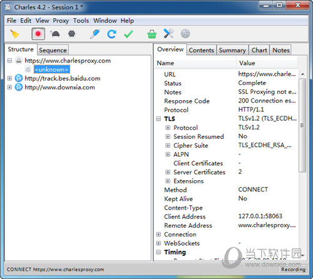
Task: Click the Recording status button
Action: tap(293, 270)
